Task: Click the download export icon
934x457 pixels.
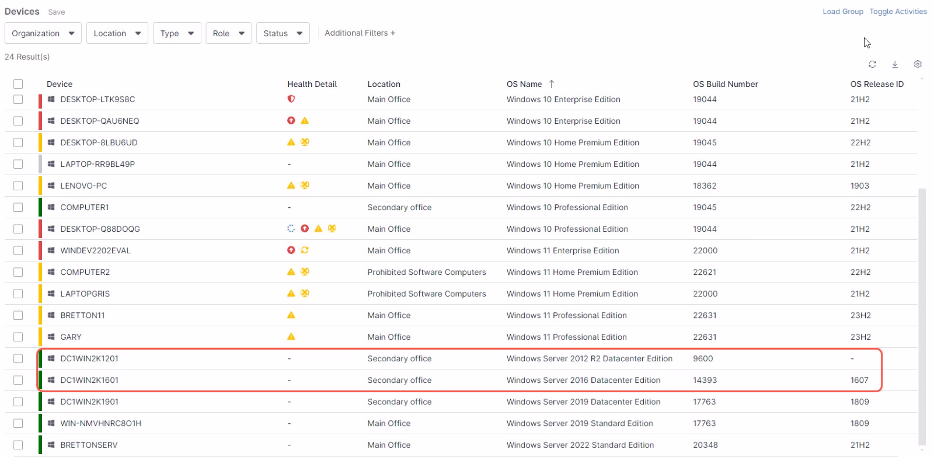Action: click(x=895, y=64)
